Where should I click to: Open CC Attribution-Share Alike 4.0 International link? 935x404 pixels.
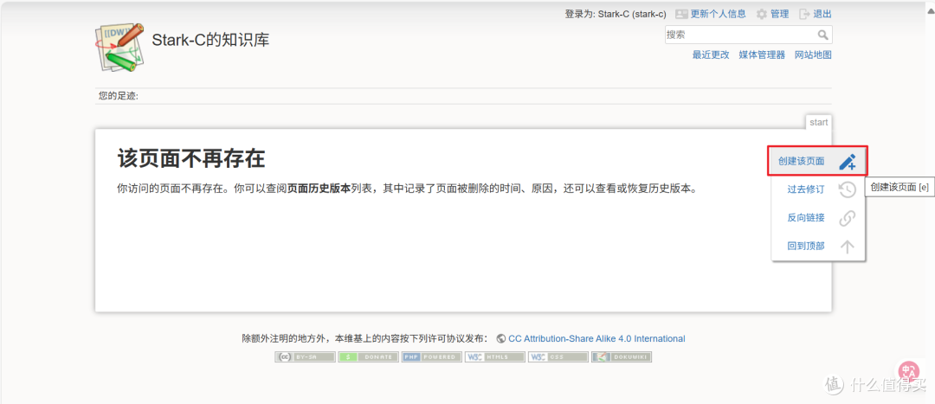point(596,338)
